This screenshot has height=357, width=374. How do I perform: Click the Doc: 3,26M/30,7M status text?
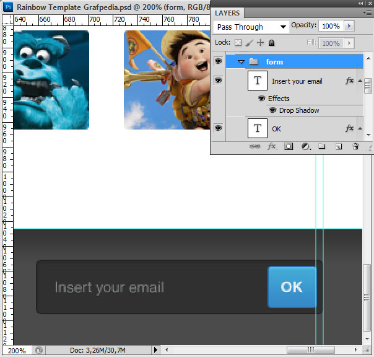(x=98, y=350)
